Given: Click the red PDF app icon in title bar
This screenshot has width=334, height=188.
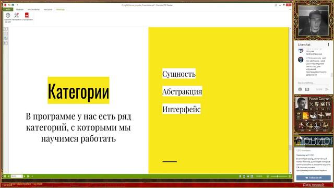Looking at the screenshot, I should [5, 5].
